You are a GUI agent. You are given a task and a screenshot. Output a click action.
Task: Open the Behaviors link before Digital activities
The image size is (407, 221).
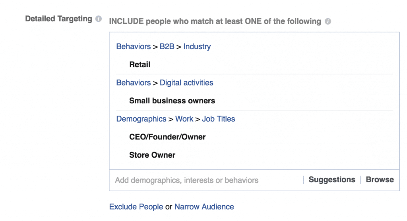click(x=134, y=83)
